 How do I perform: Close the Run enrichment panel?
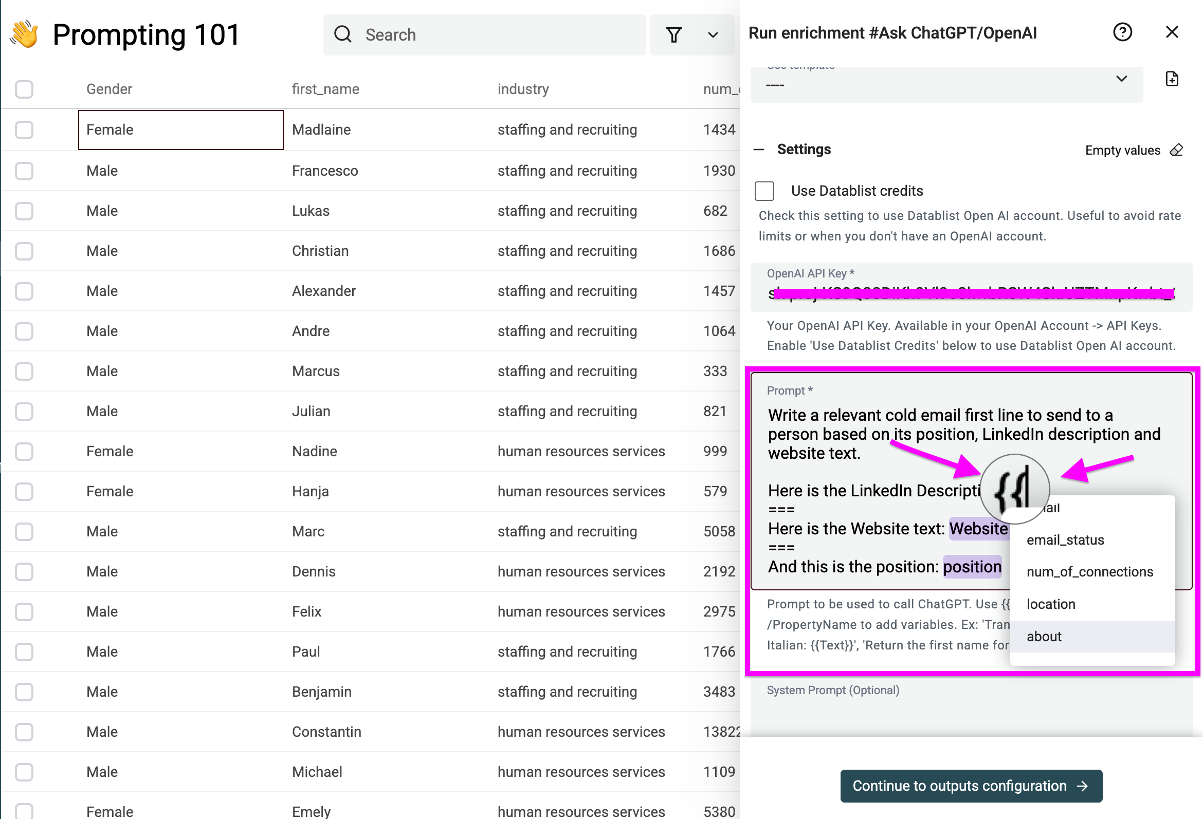(1172, 31)
